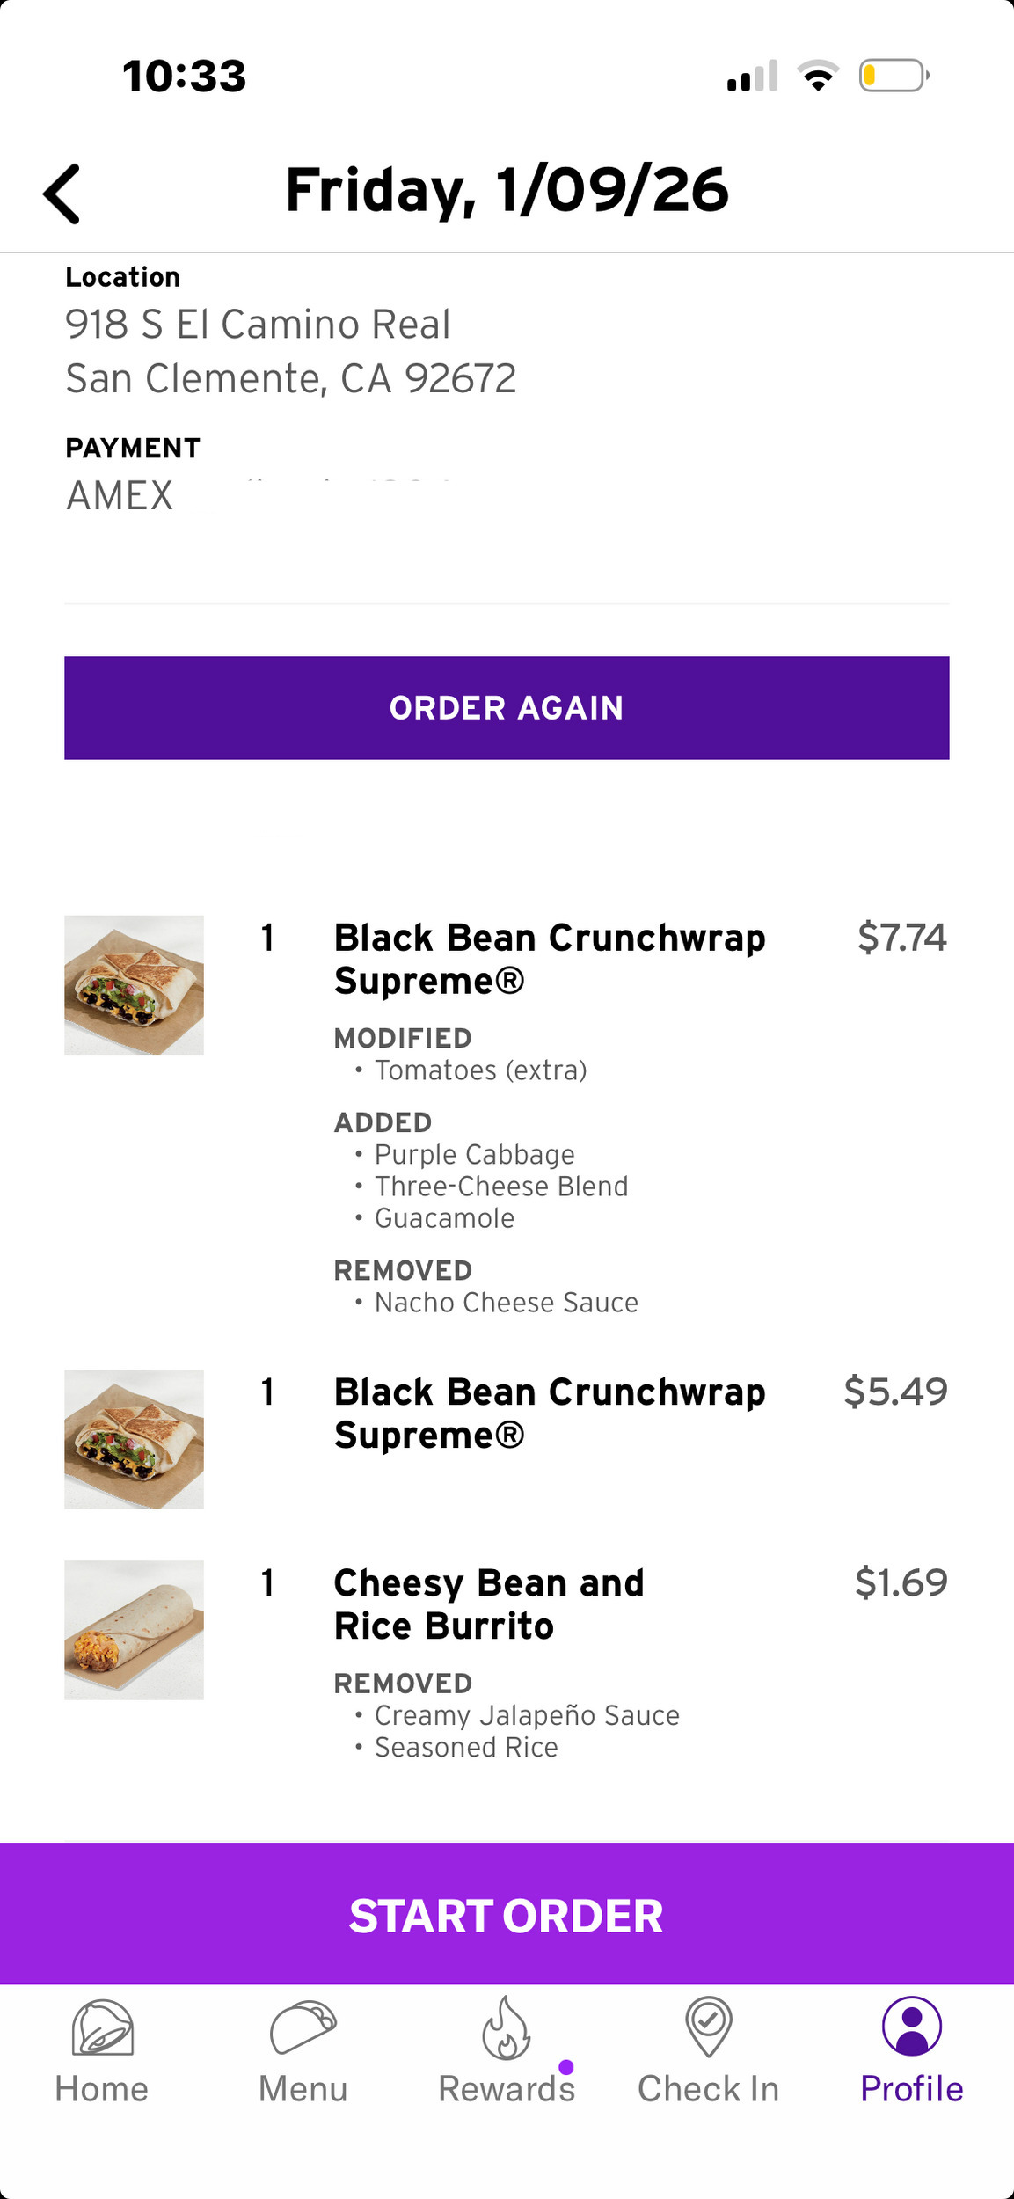Tap the Cheesy Bean and Rice Burrito image
This screenshot has height=2199, width=1014.
[134, 1630]
